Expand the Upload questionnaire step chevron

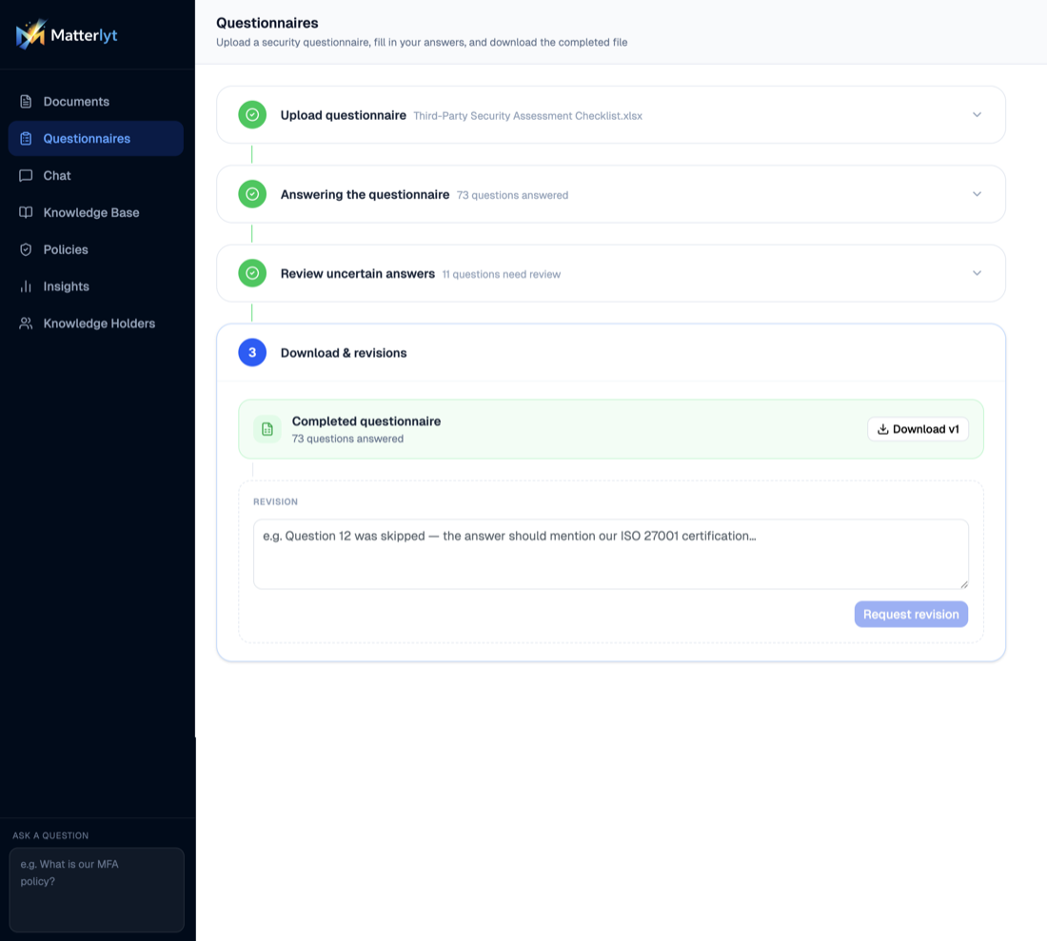coord(977,115)
